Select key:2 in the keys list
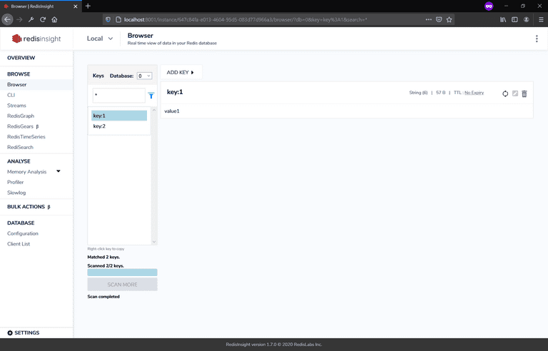 [x=99, y=126]
